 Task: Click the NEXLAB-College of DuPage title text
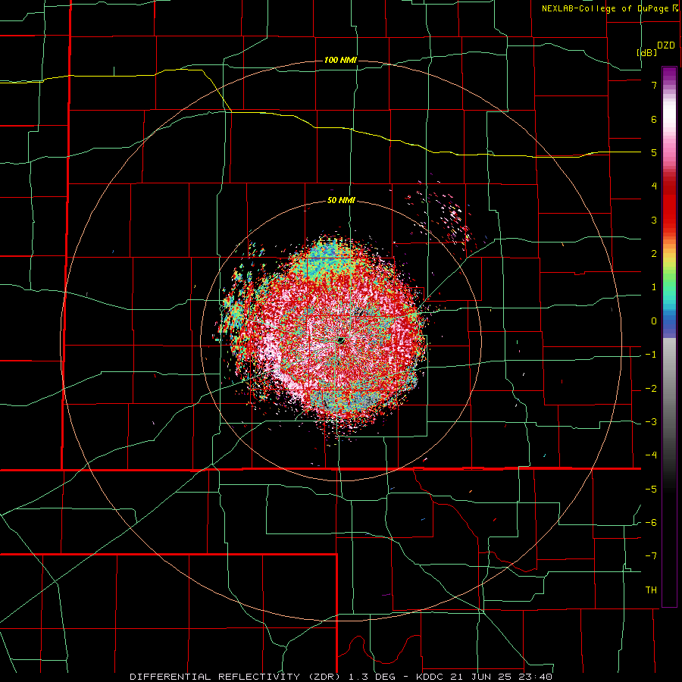point(605,8)
